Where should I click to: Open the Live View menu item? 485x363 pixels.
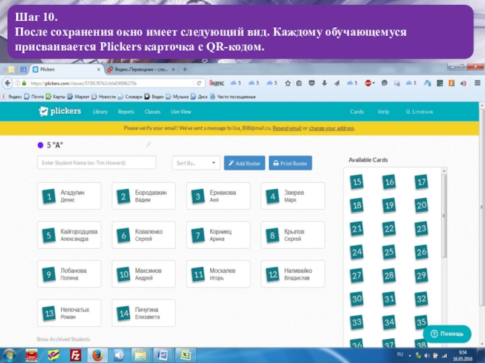[181, 112]
